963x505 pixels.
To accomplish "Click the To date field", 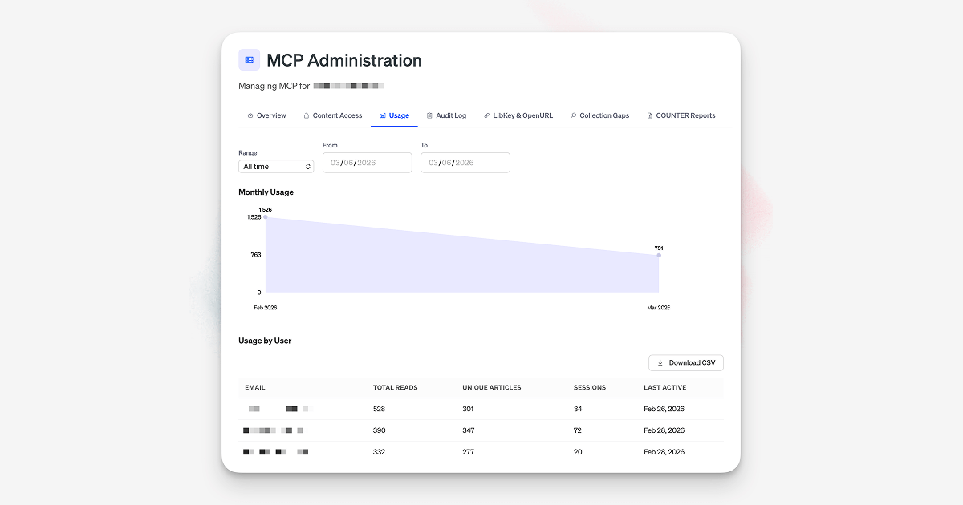I will tap(465, 162).
